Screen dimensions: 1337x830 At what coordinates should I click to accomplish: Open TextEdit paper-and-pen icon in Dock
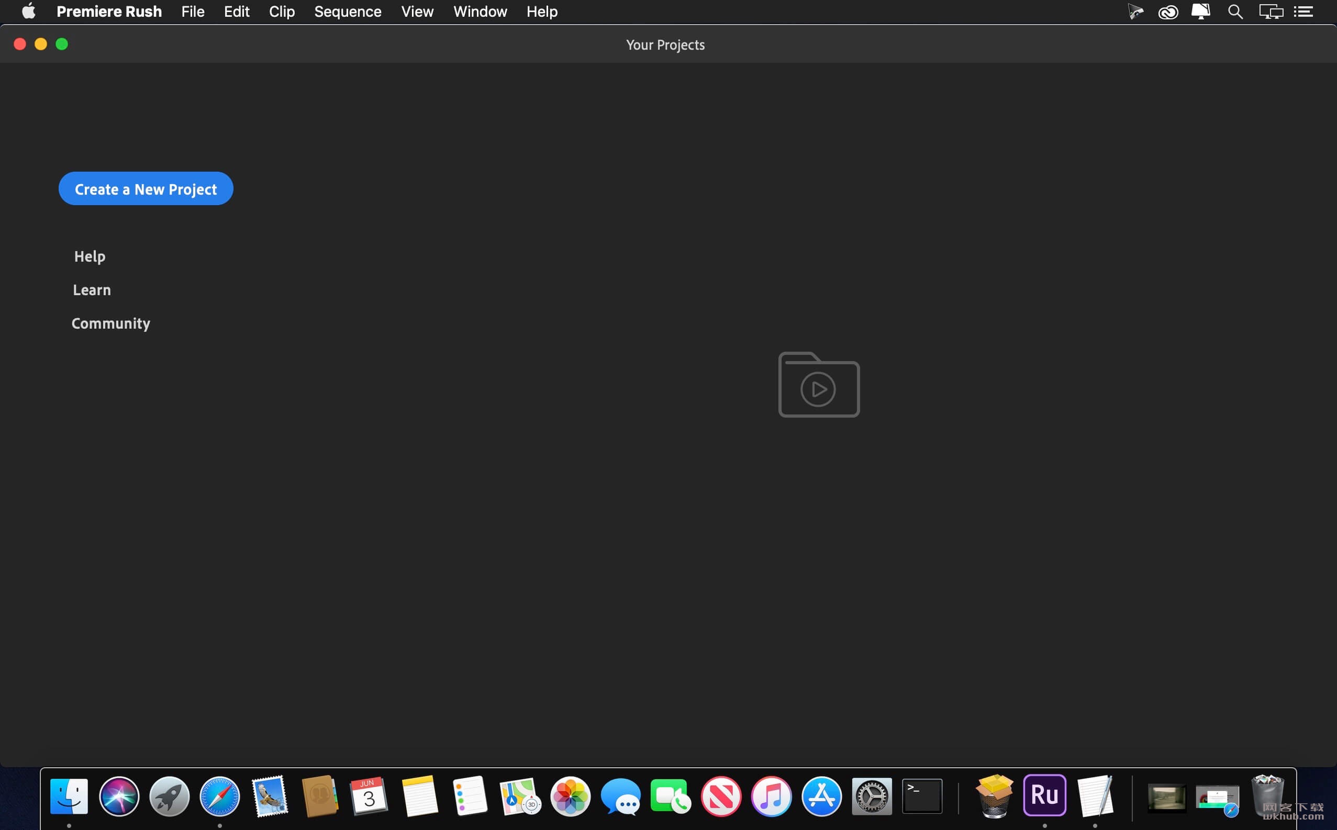pos(1095,796)
